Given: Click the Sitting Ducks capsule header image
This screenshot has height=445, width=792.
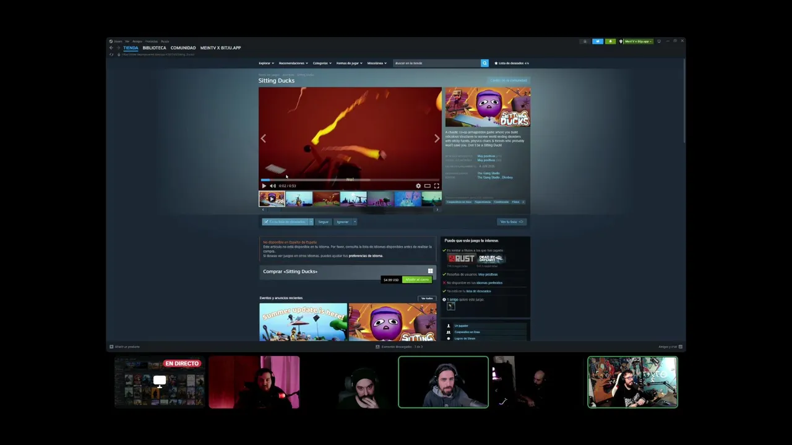Looking at the screenshot, I should coord(488,107).
